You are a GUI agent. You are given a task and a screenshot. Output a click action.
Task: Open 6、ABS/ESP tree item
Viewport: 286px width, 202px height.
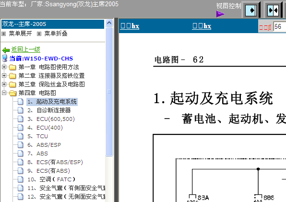coord(44,145)
